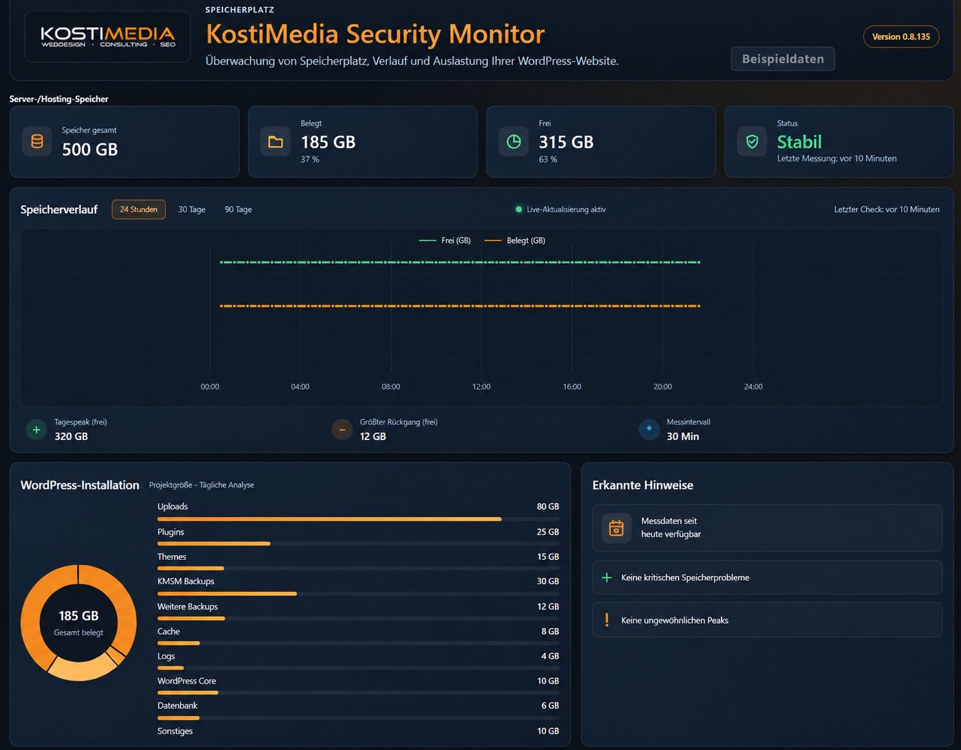The height and width of the screenshot is (750, 961).
Task: Click Letzter Check: vor 10 Minuten
Action: point(887,209)
